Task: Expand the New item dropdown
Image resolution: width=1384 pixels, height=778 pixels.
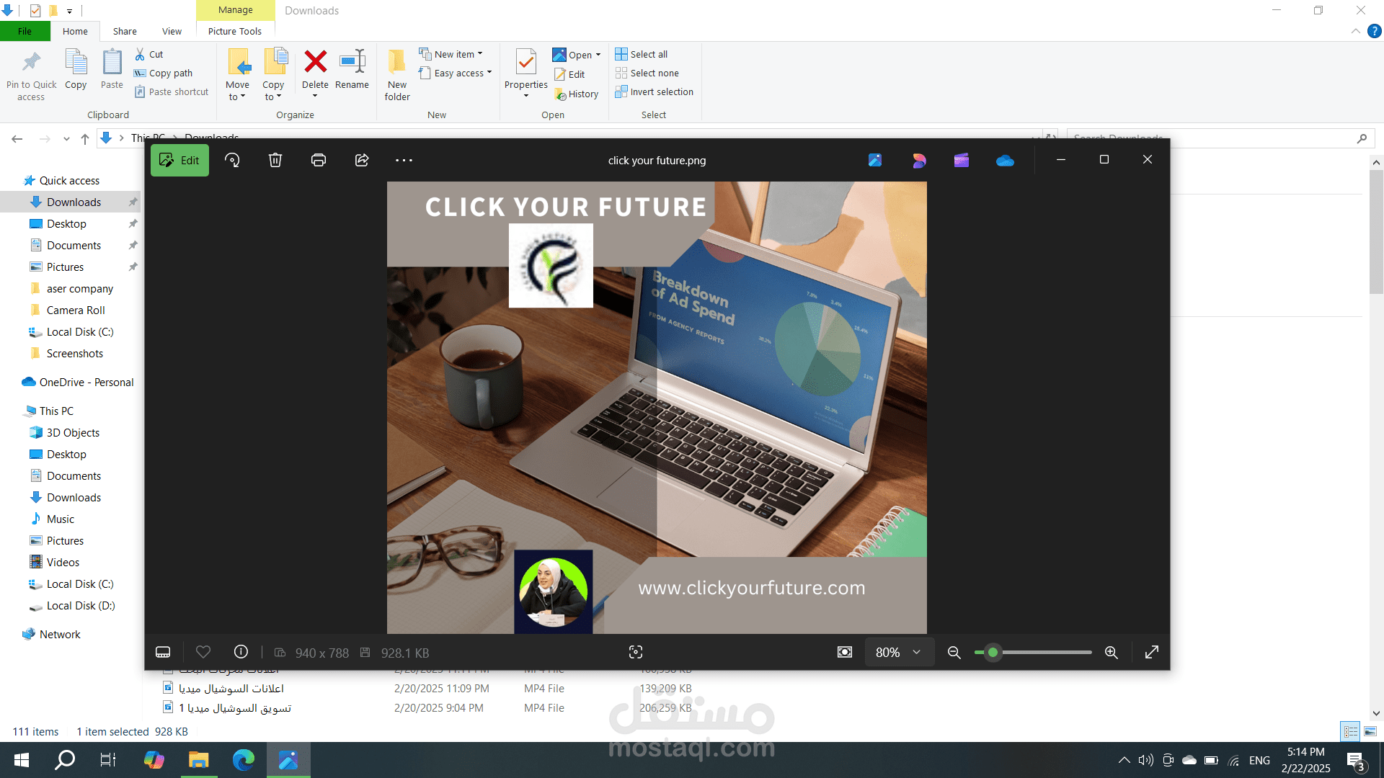Action: 451,54
